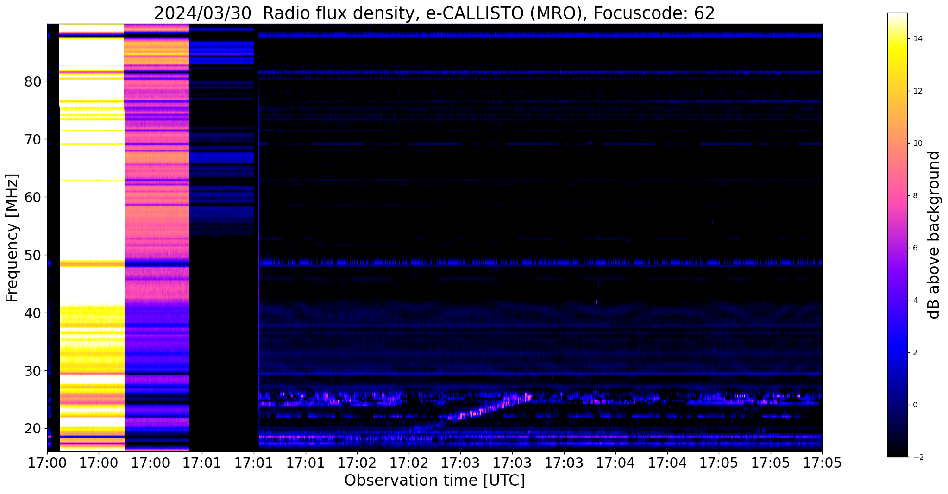Click the 'Frequency [MHz]' y-axis label
948x494 pixels.
[12, 238]
